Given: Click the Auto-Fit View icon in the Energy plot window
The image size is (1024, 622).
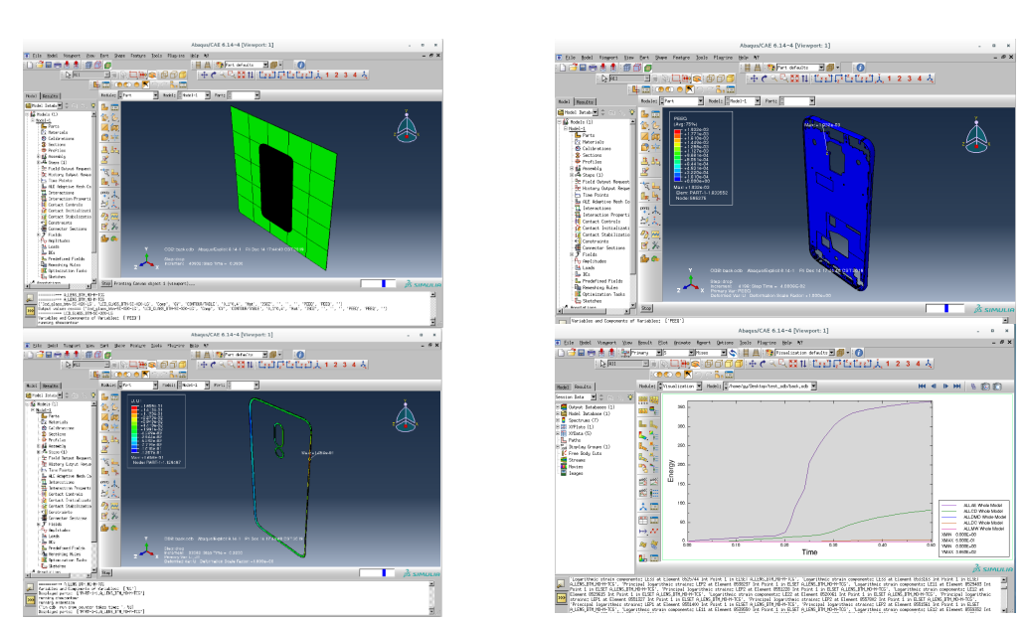Looking at the screenshot, I should (795, 363).
